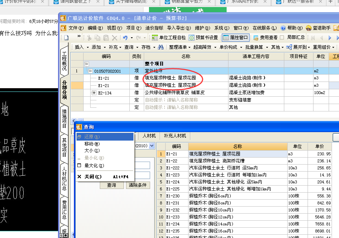The width and height of the screenshot is (339, 238).
Task: Select 移动(M) in system menu
Action: coord(105,144)
